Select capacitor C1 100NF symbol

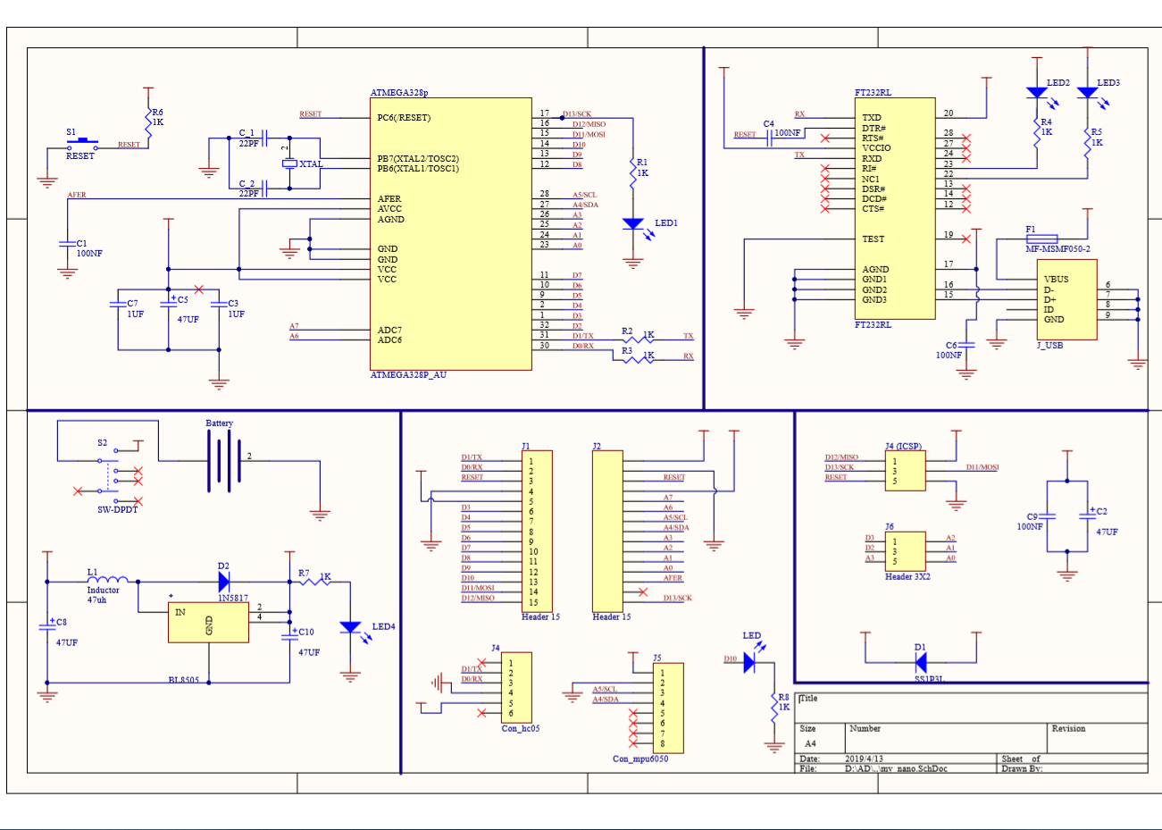68,243
